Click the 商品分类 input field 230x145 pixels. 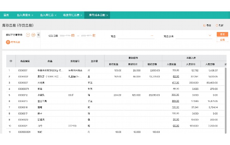(194, 36)
